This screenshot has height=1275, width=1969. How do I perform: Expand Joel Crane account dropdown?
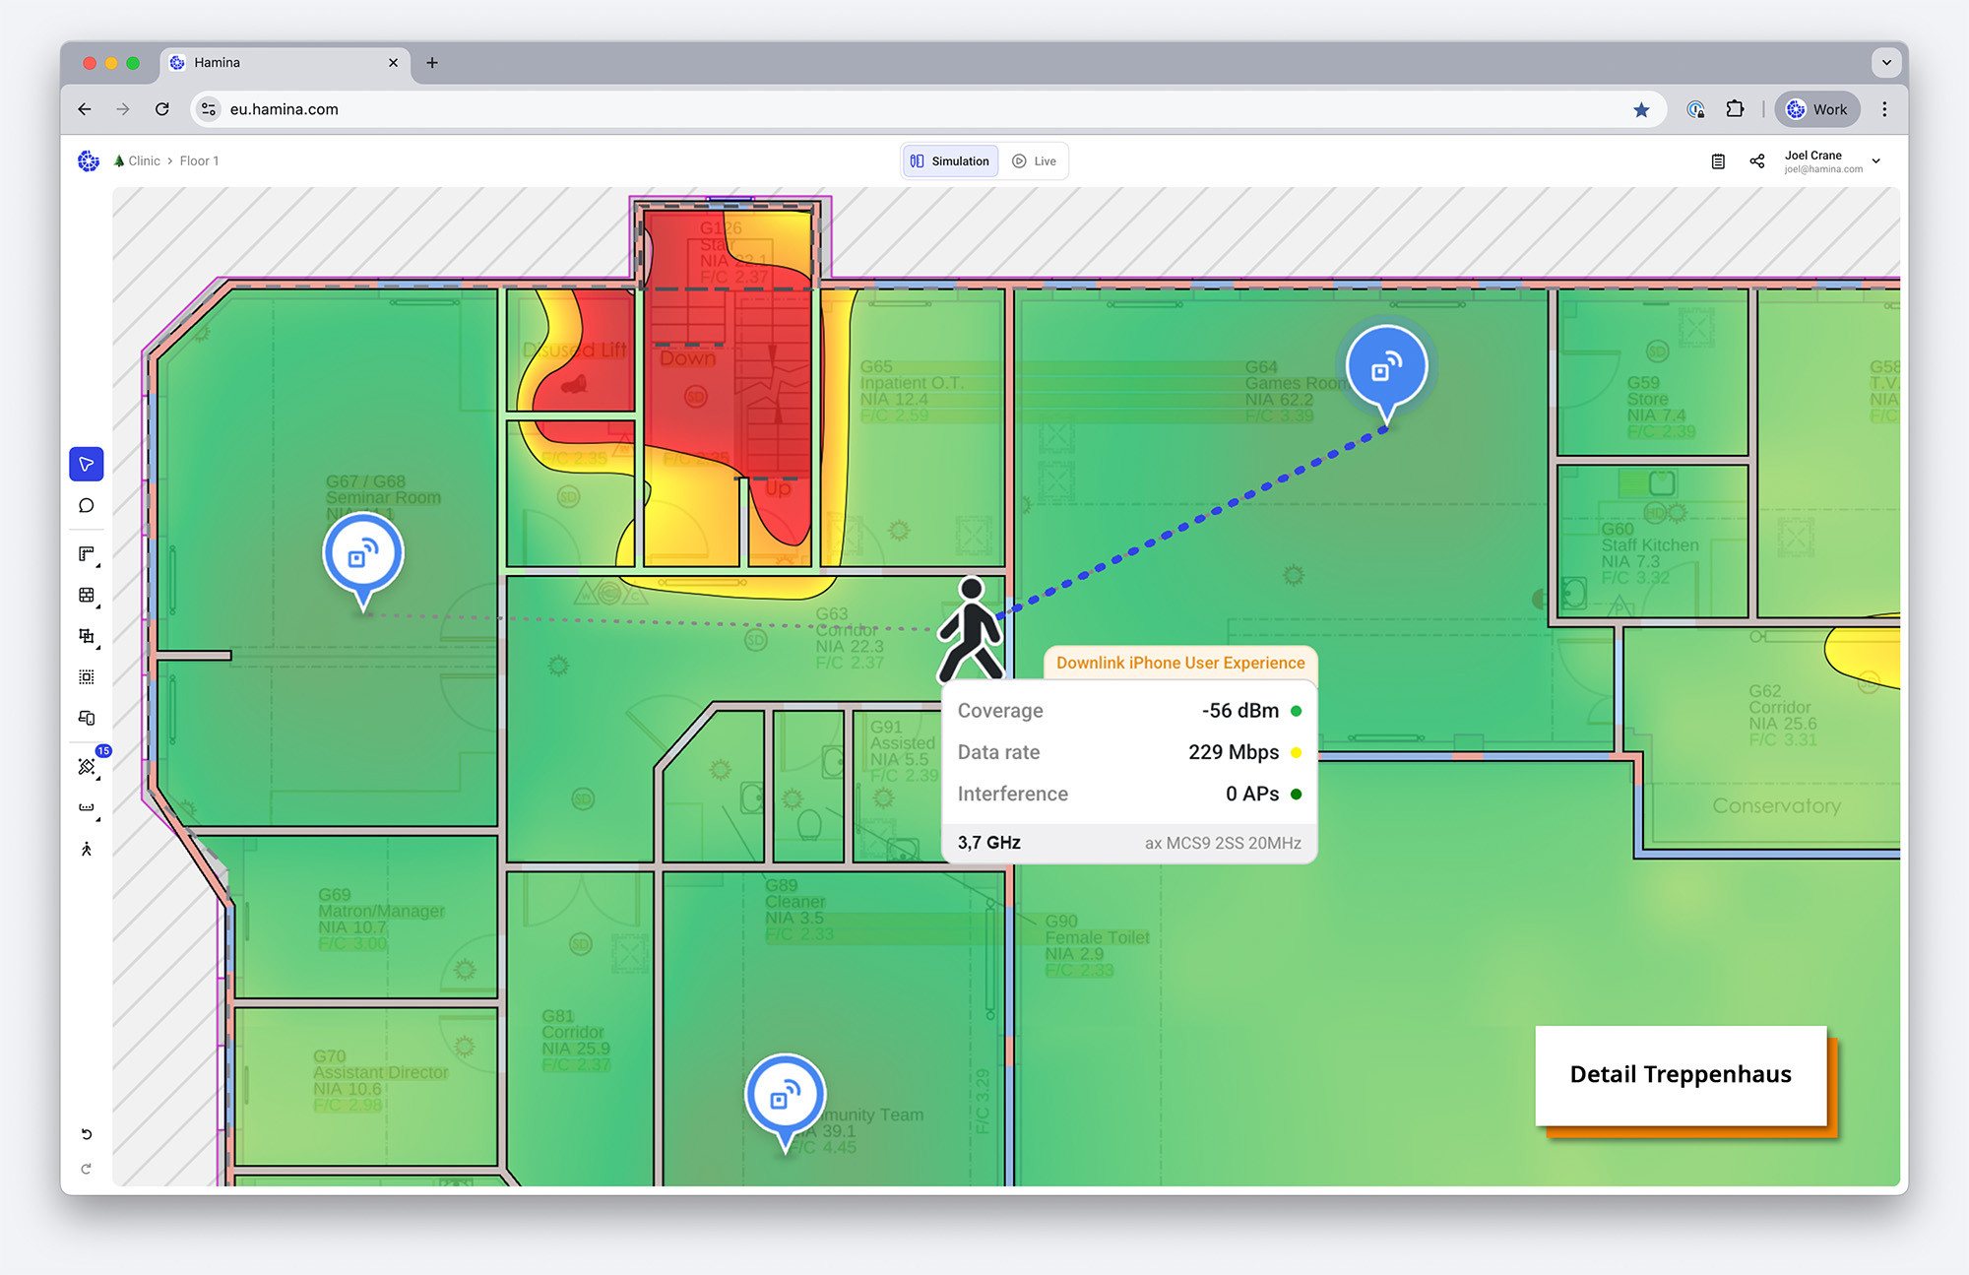tap(1876, 161)
